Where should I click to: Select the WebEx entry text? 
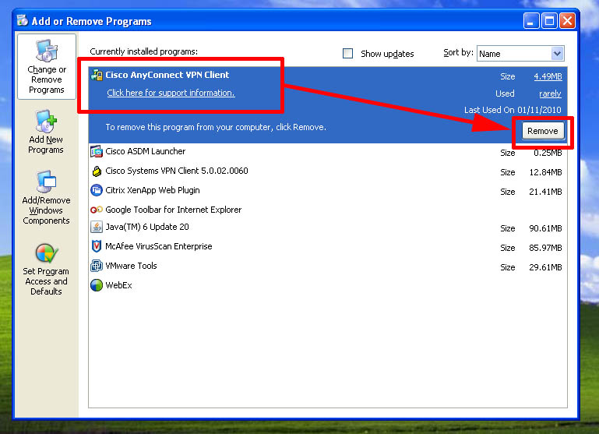coord(119,285)
